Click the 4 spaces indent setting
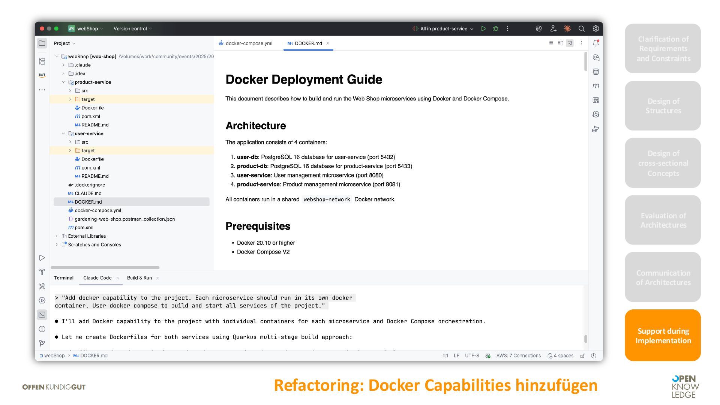This screenshot has width=720, height=405. click(x=560, y=355)
